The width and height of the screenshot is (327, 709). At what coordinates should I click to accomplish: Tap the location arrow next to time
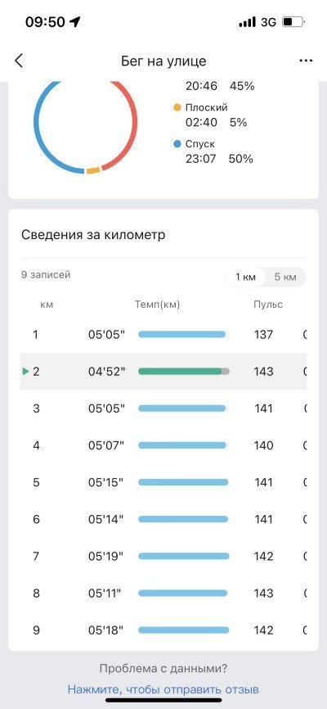pyautogui.click(x=75, y=22)
